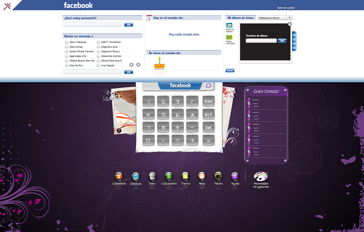364x232 pixels.
Task: Open Personalizar mi cyplanner palette
Action: 261,177
